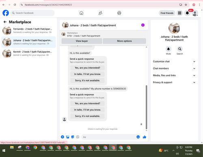Open the Windows Start menu
The width and height of the screenshot is (203, 157).
coord(4,151)
